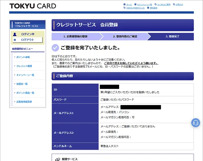Open the headset support chat icon
Screen dimensions: 203x161
click(195, 123)
